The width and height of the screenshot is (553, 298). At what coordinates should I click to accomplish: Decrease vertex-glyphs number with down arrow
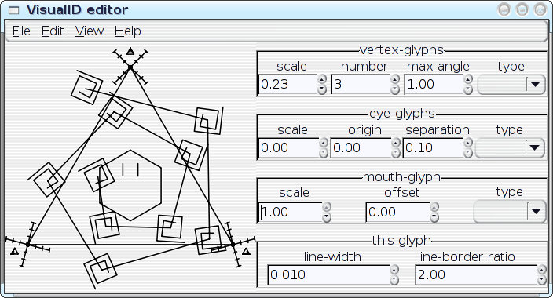(x=395, y=90)
